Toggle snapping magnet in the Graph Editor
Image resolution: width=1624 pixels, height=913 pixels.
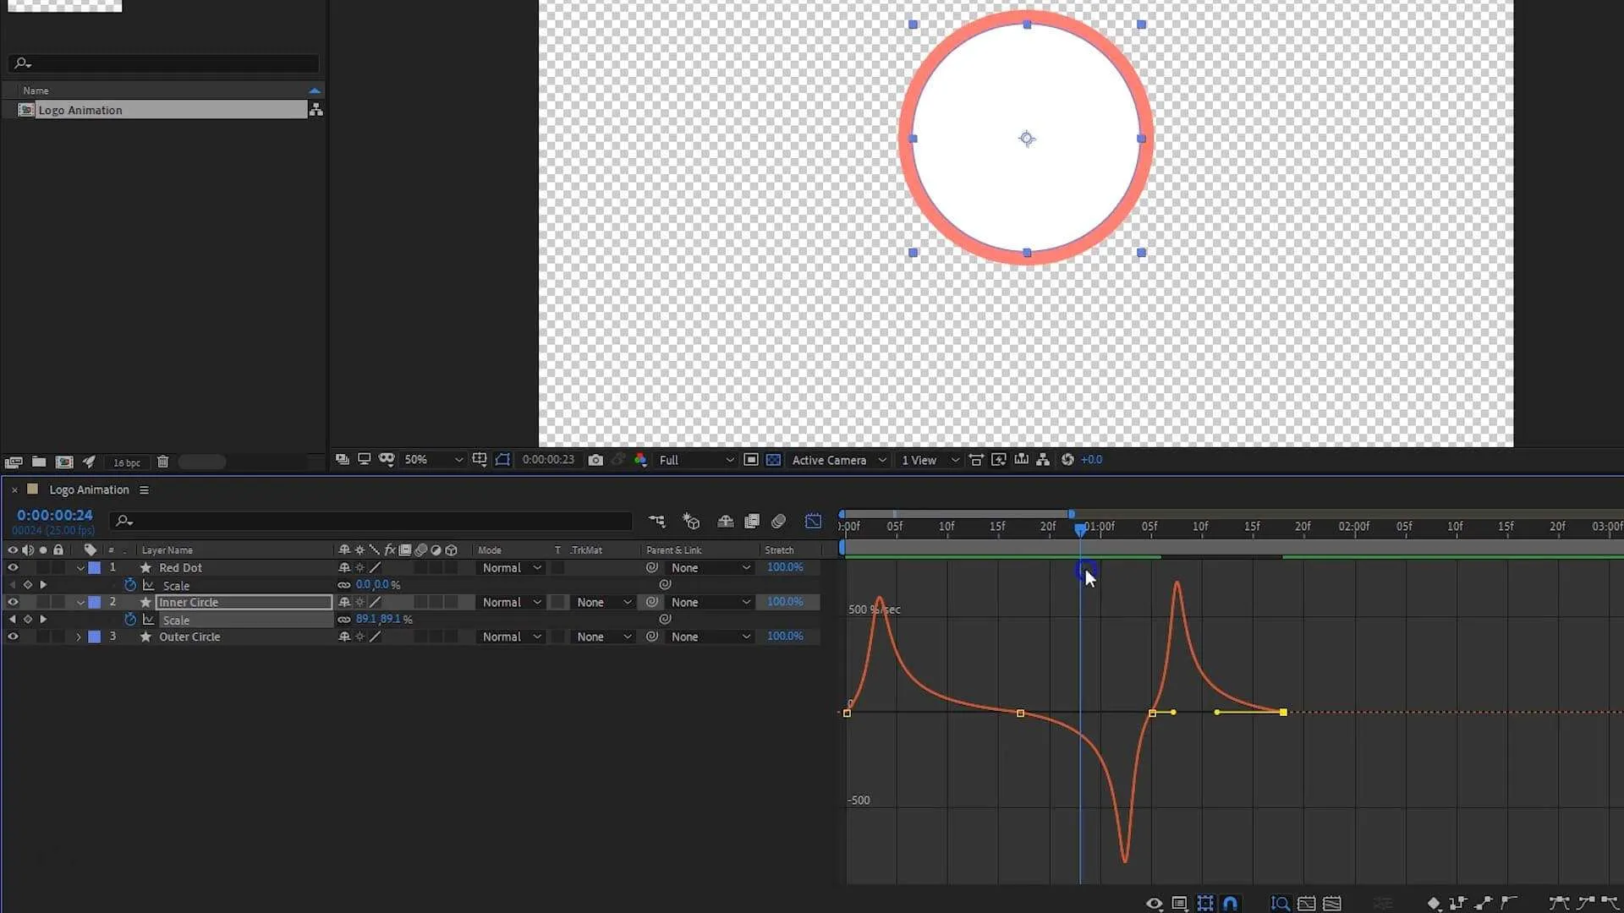pos(1232,903)
